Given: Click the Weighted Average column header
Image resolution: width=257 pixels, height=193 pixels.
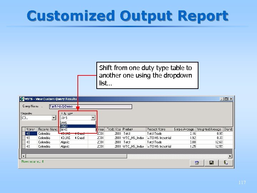Looking at the screenshot, I should point(210,129).
